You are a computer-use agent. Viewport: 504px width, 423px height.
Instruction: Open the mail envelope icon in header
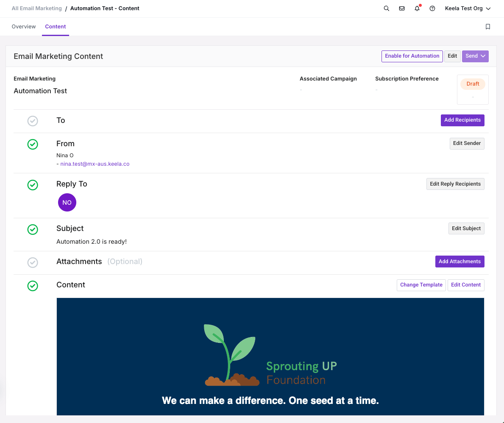(x=402, y=8)
